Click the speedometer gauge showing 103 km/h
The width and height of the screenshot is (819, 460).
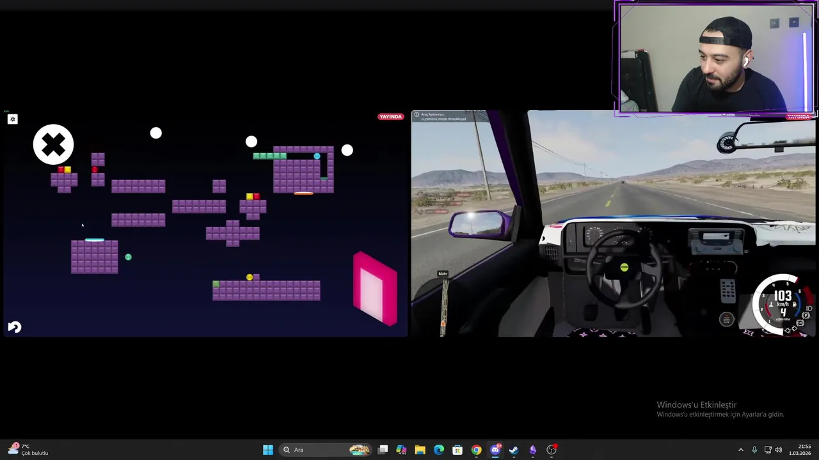782,305
